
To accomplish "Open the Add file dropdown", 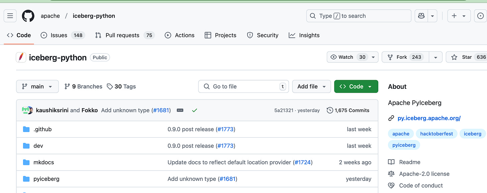I will click(311, 86).
